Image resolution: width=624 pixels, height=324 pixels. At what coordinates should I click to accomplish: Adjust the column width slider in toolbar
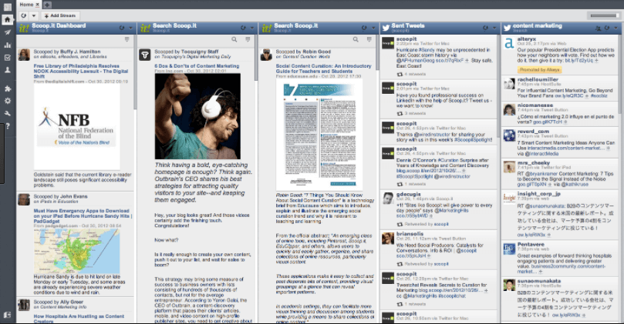(603, 15)
